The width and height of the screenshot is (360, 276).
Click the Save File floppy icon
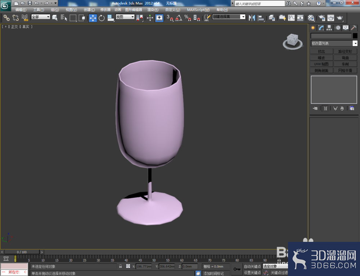click(x=30, y=3)
